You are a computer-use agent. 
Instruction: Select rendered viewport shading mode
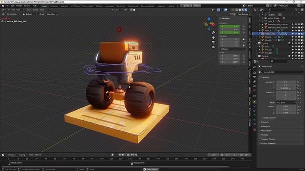[246, 9]
